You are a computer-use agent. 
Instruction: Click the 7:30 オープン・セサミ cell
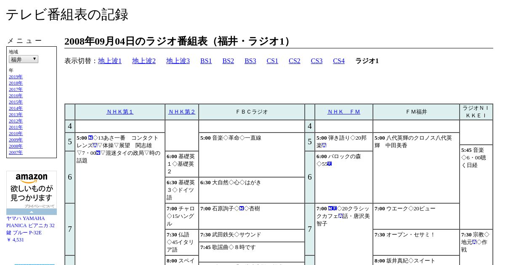[x=416, y=242]
